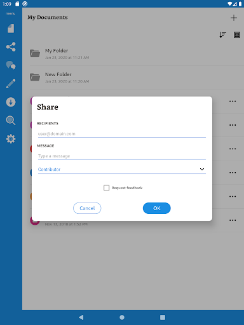Open the sort order icon
The image size is (244, 325).
[x=222, y=35]
